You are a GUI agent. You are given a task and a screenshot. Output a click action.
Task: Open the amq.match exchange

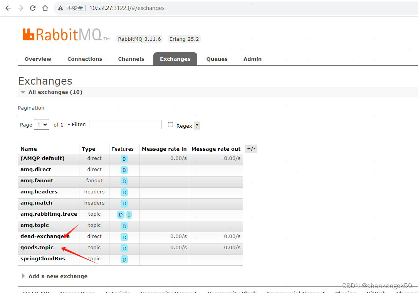pos(36,203)
